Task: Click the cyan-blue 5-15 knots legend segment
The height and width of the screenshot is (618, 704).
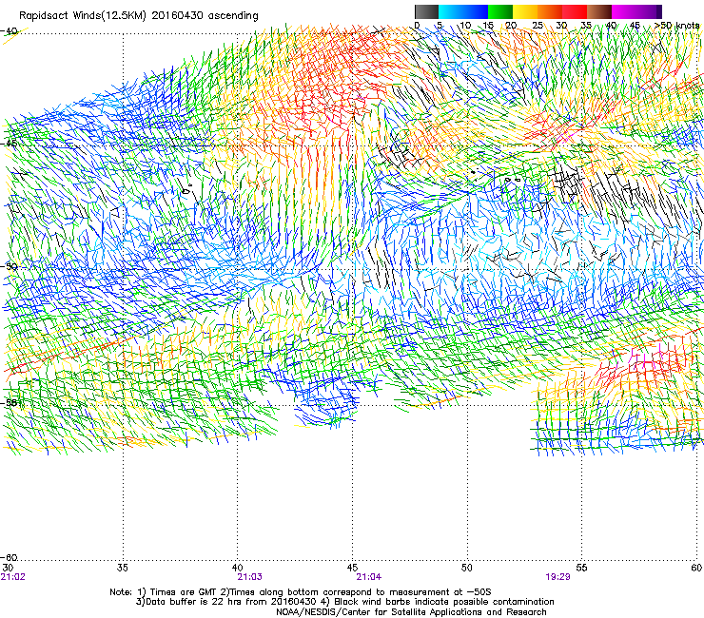Action: tap(463, 11)
